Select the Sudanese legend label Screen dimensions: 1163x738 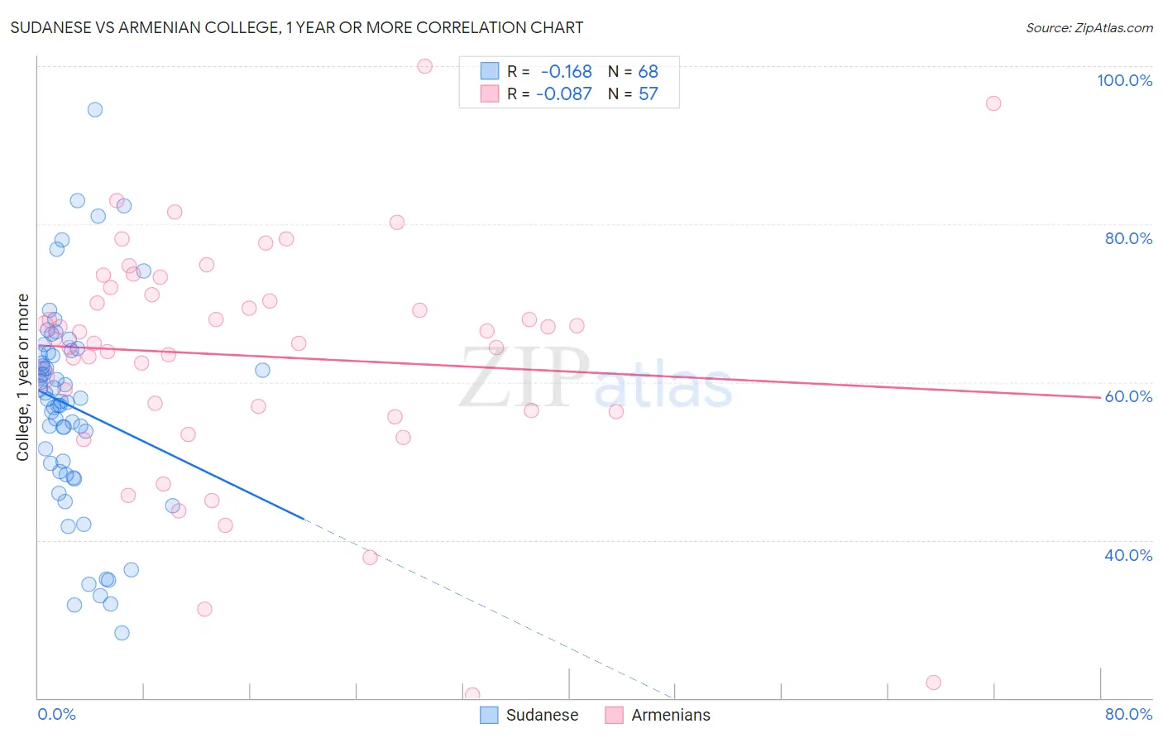pos(542,715)
